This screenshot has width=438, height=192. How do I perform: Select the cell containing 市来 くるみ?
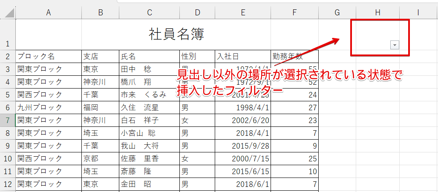point(150,95)
